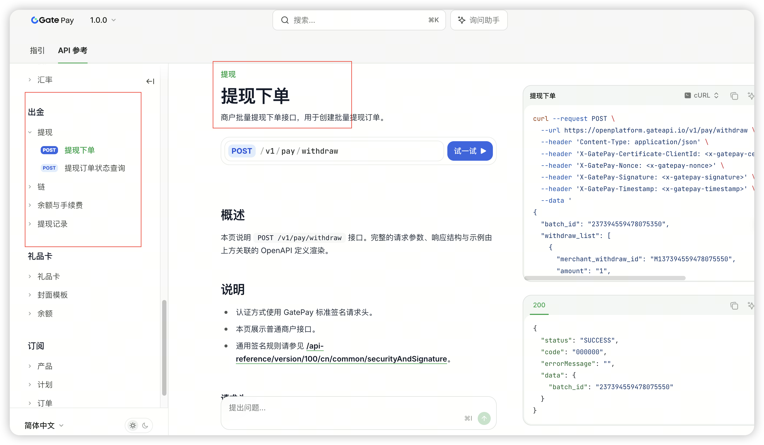Expand the 链 sidebar group
The width and height of the screenshot is (764, 445).
tap(30, 187)
